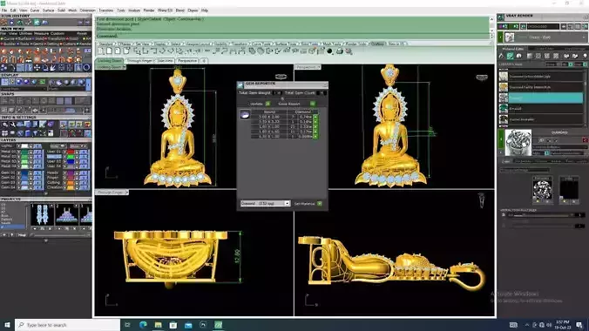Click the diamond texture map thumbnail
This screenshot has width=589, height=331.
tap(542, 190)
